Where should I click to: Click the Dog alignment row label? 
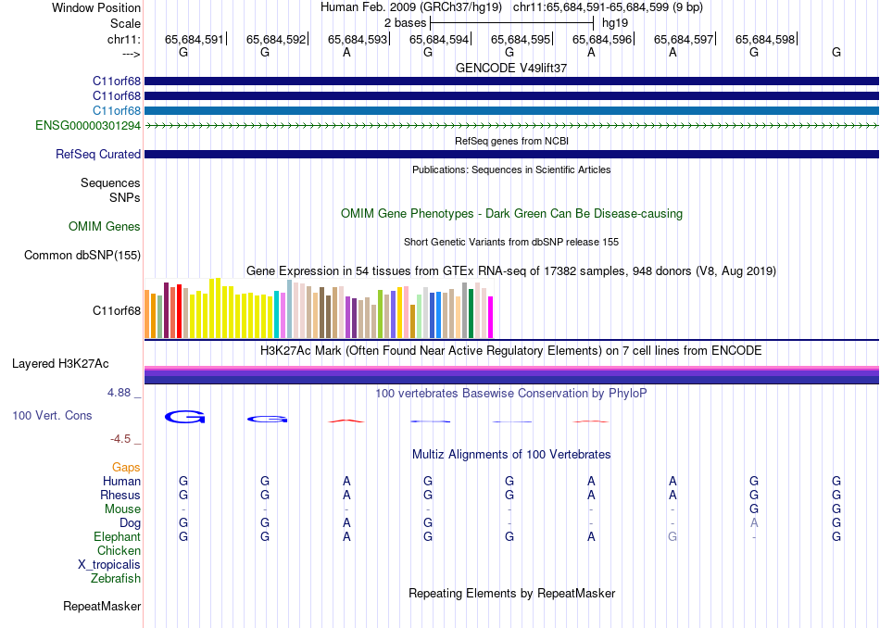pos(130,523)
